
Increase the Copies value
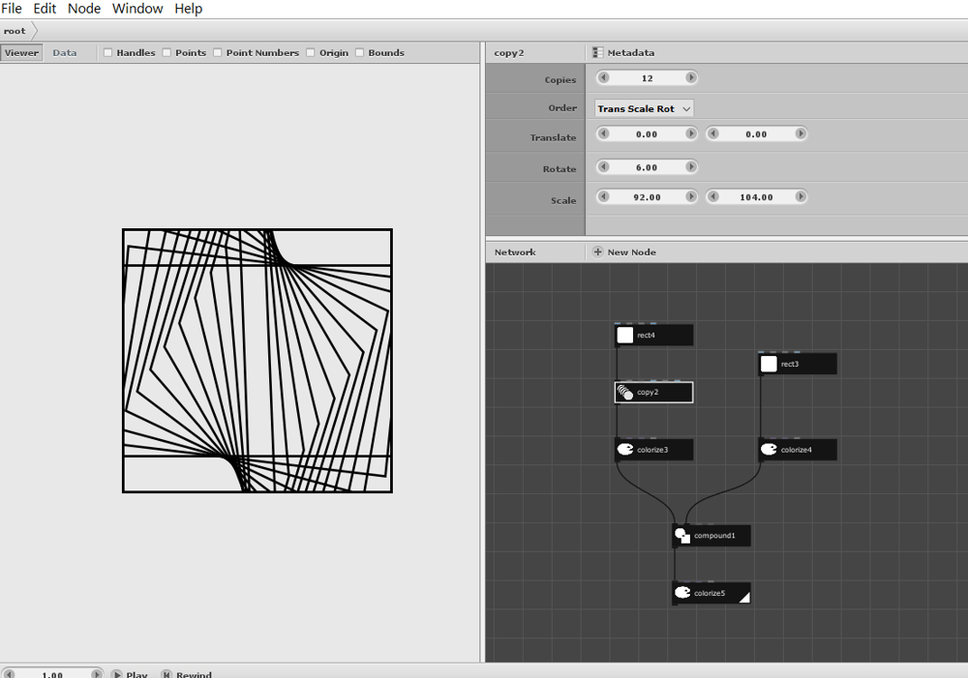pos(691,77)
